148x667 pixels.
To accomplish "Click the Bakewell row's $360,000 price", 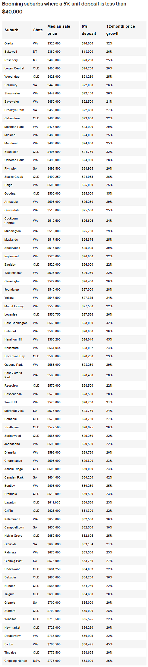I will (x=54, y=52).
